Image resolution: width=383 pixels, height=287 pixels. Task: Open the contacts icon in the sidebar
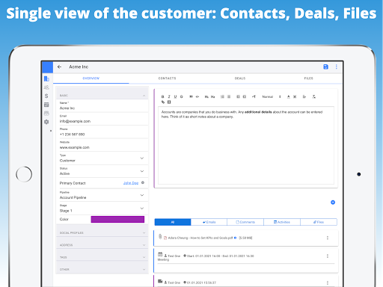(x=46, y=87)
